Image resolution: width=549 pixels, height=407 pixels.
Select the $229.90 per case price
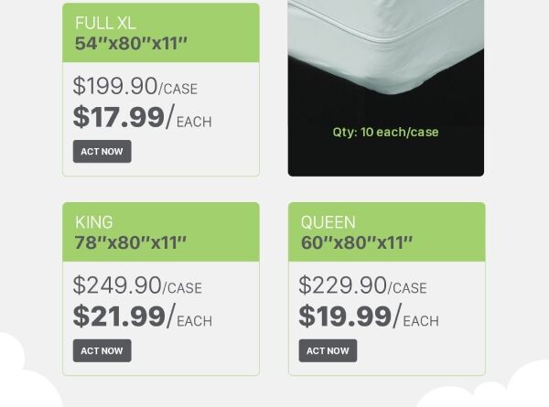(x=362, y=286)
